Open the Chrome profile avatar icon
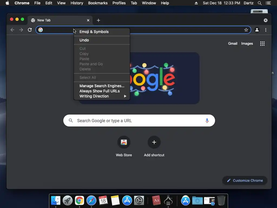 257,30
